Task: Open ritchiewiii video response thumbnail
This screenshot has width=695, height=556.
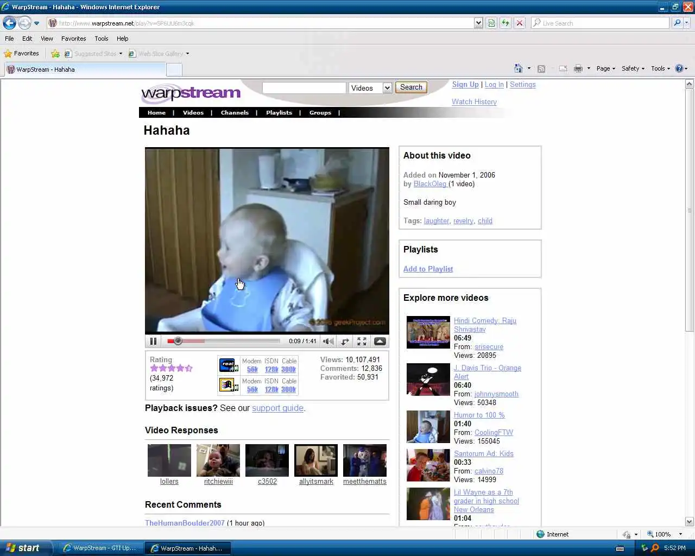Action: (218, 460)
